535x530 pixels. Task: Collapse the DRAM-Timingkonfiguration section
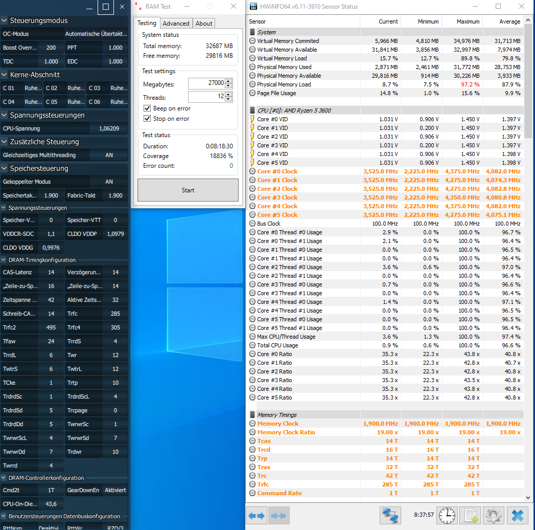pos(4,260)
